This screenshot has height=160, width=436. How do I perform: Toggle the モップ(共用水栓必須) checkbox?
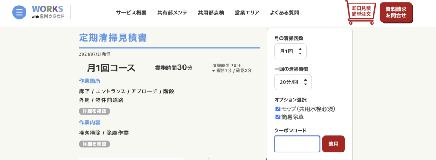coord(278,109)
